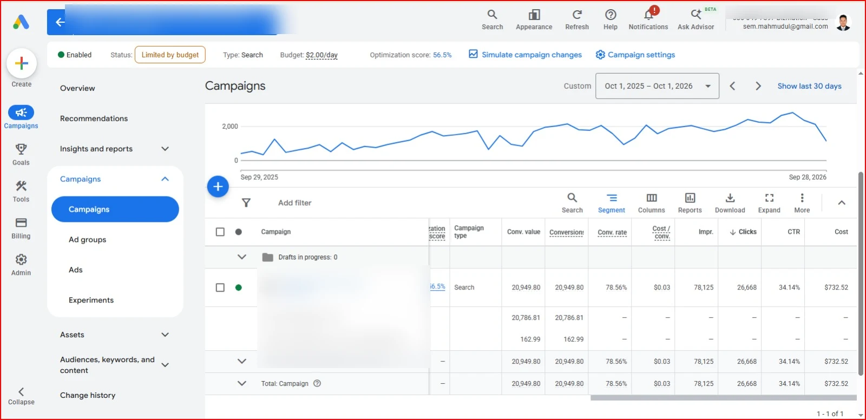Refresh the page with Refresh icon
The width and height of the screenshot is (866, 420).
[x=577, y=19]
